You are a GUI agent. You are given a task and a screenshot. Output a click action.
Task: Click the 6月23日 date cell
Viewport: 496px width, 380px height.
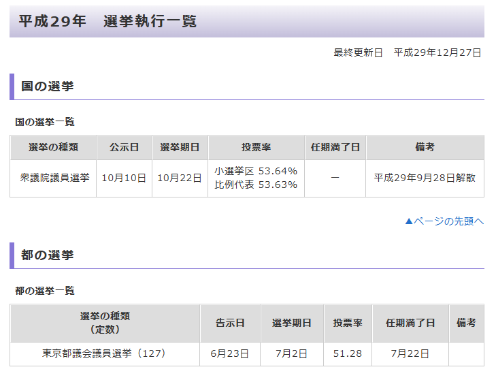[x=230, y=353]
